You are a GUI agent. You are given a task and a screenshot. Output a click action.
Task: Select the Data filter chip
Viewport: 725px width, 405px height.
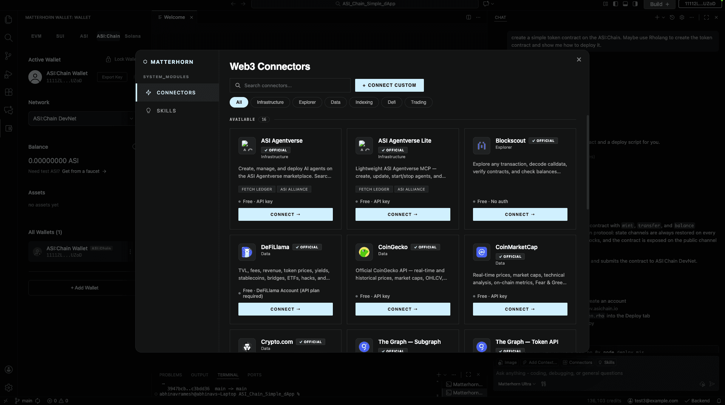coord(335,102)
